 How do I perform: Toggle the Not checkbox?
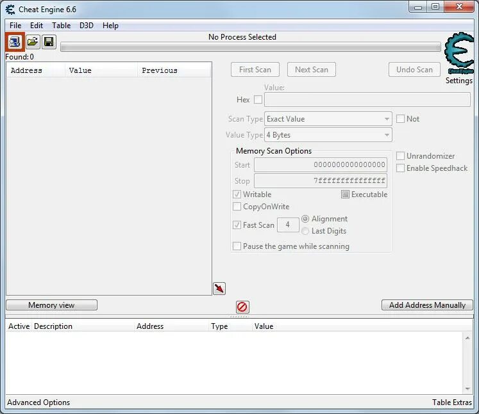click(400, 118)
